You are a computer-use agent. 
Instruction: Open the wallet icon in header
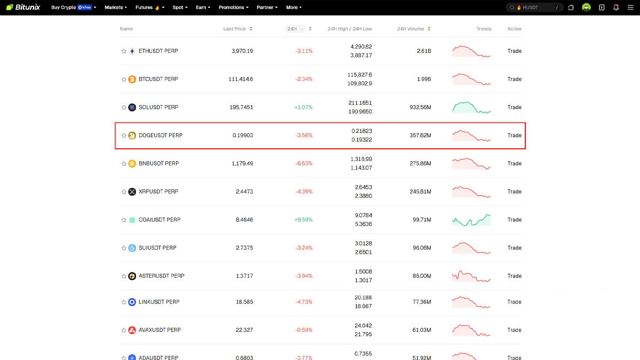click(x=571, y=7)
